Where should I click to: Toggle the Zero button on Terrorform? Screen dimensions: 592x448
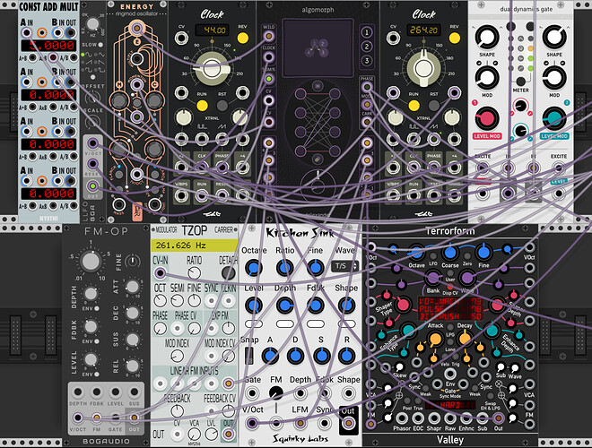467,256
